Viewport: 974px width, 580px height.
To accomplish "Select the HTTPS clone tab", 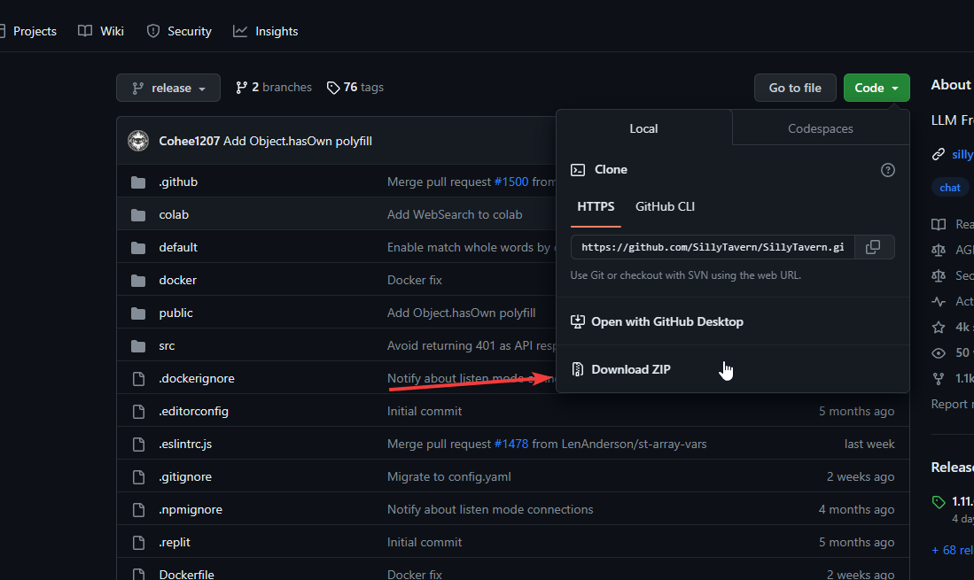I will tap(596, 207).
